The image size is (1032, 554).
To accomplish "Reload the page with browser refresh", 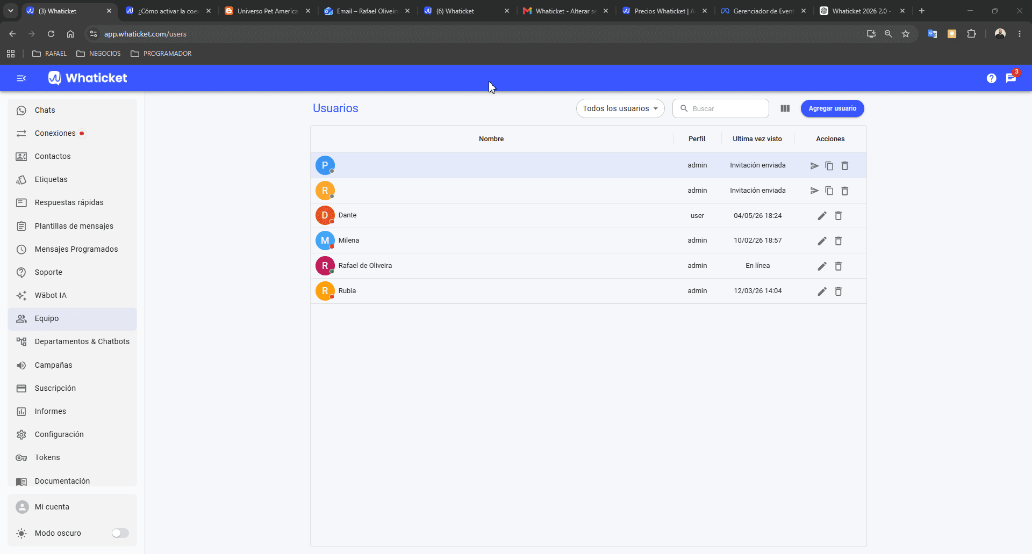I will tap(51, 34).
